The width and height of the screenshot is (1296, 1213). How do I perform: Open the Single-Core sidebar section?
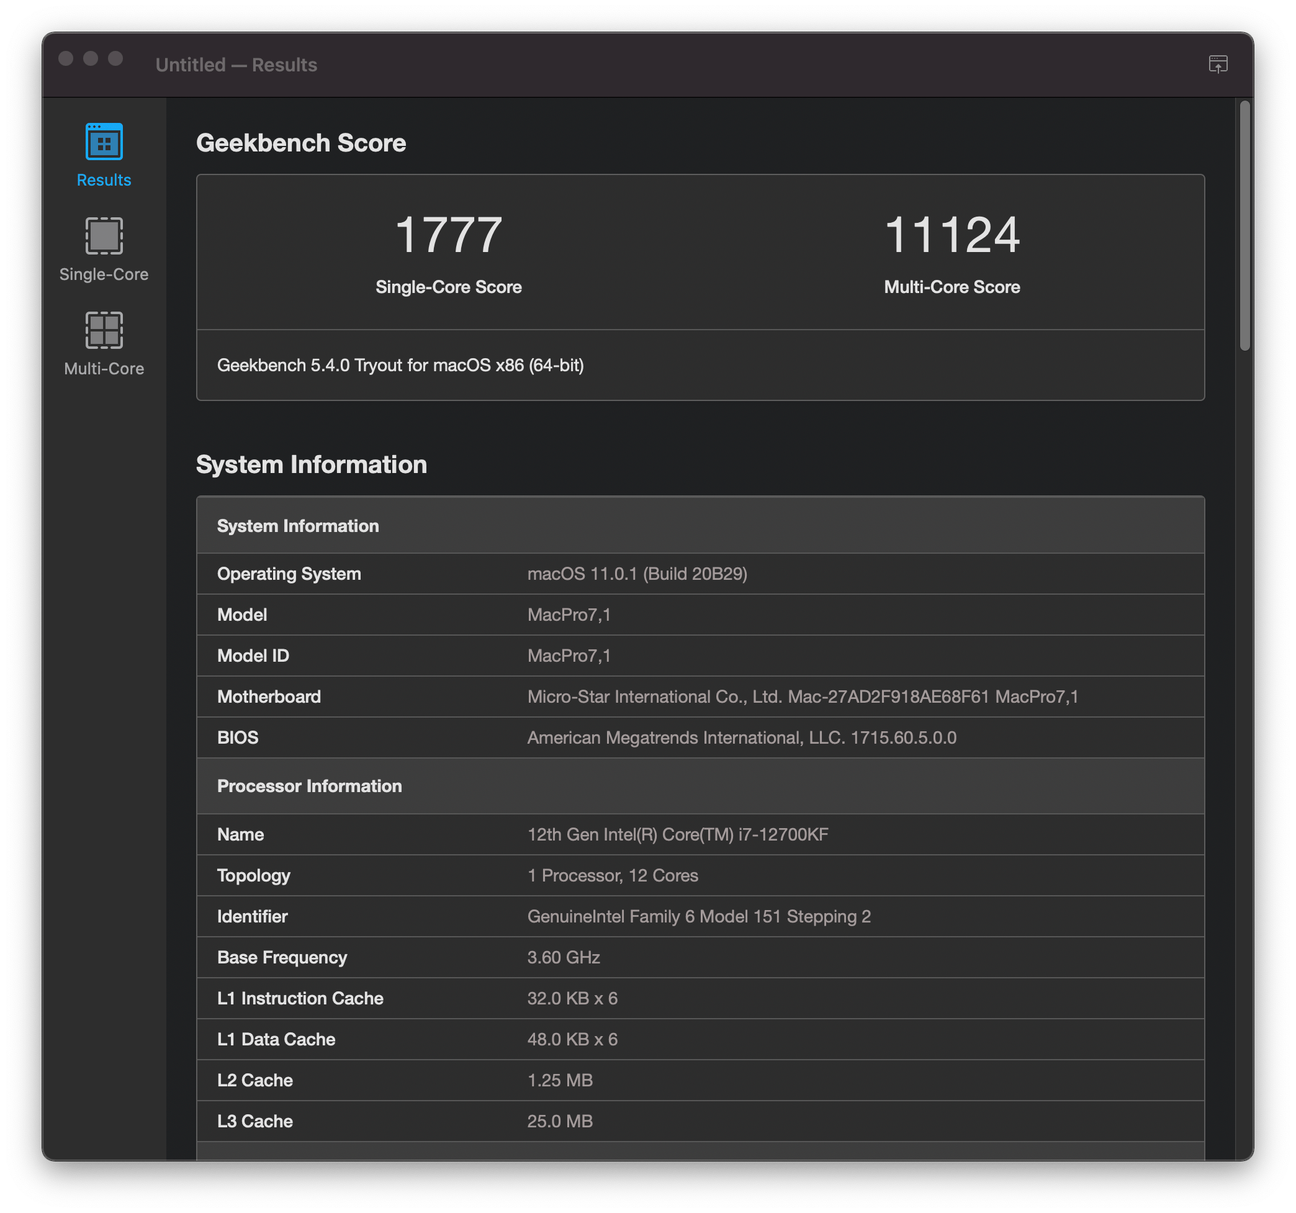pos(104,250)
